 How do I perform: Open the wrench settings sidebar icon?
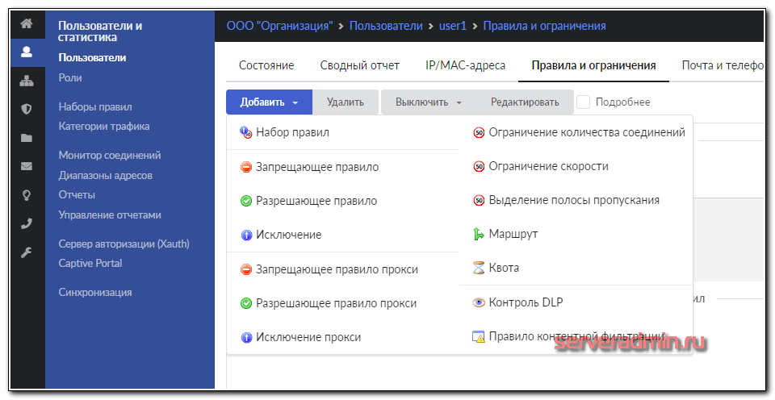tap(27, 253)
